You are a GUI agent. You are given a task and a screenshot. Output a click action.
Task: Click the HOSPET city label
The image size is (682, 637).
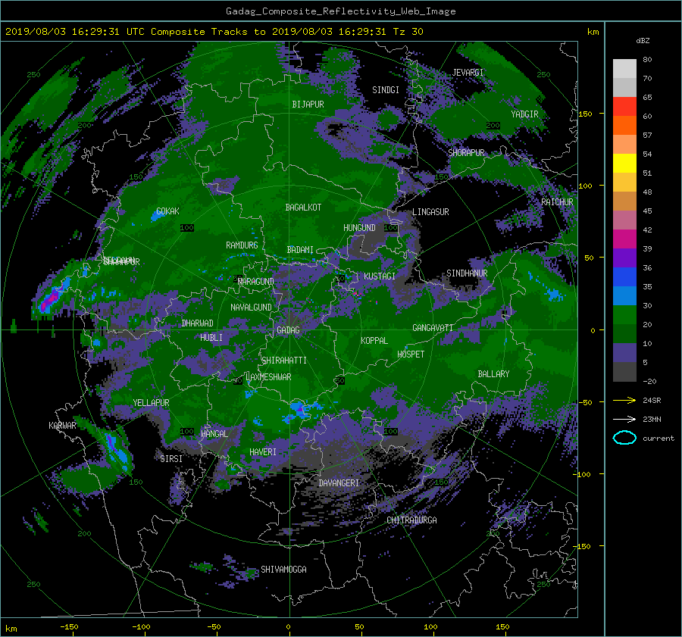[x=411, y=354]
